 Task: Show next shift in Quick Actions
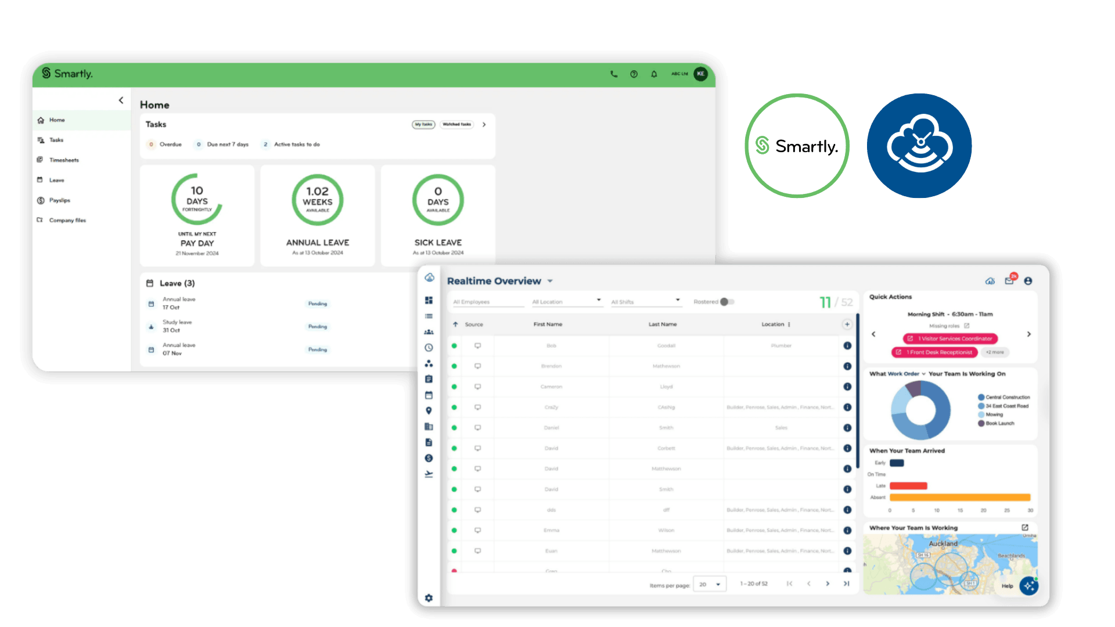[1029, 334]
